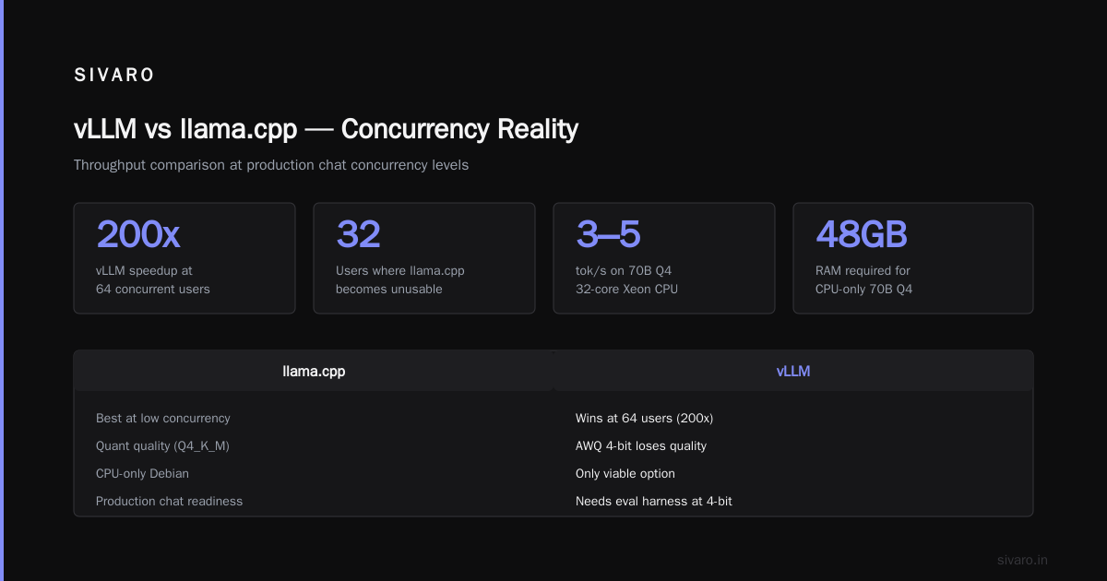The image size is (1107, 581).
Task: Select the llama.cpp column header
Action: click(x=314, y=372)
